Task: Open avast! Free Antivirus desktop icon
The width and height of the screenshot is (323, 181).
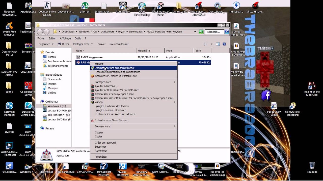Action: point(9,29)
